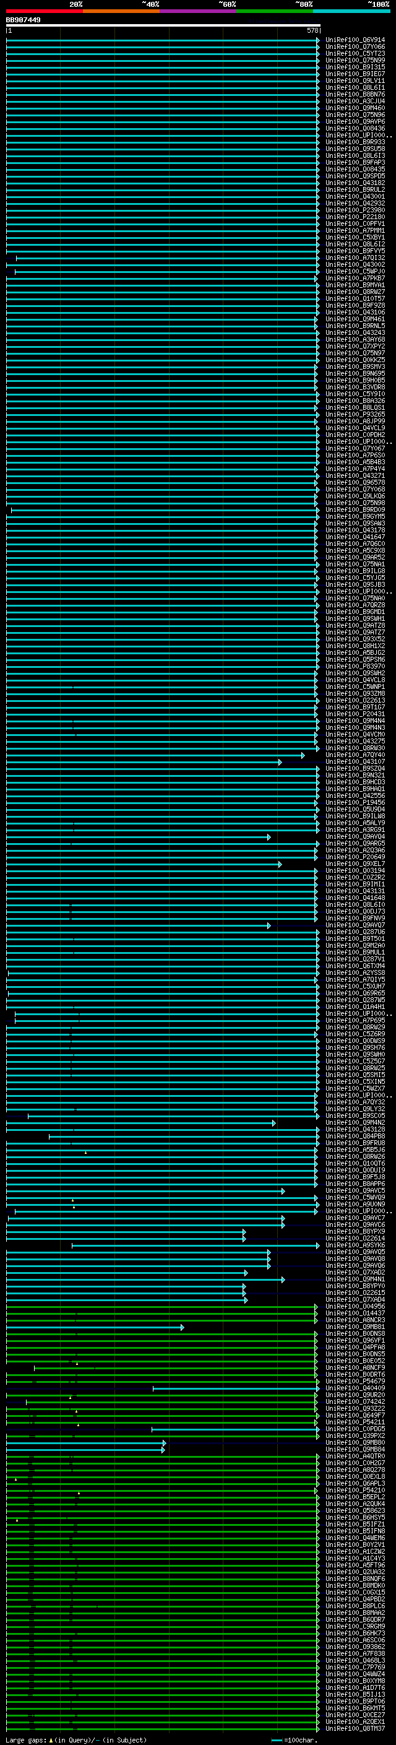Select hit label UniRef100_A3CJU4

355,101
